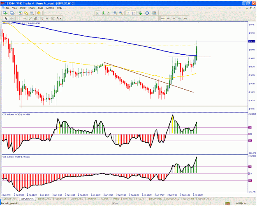Open the Profiles toolbar icon

(12, 13)
